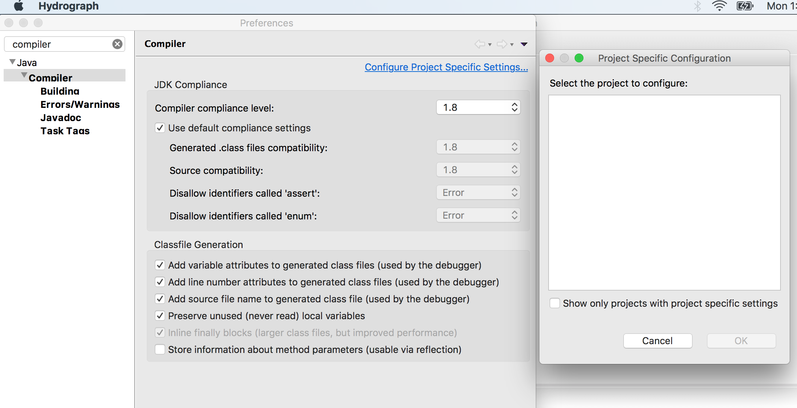Image resolution: width=797 pixels, height=408 pixels.
Task: Clear the compiler search filter text
Action: tap(117, 44)
